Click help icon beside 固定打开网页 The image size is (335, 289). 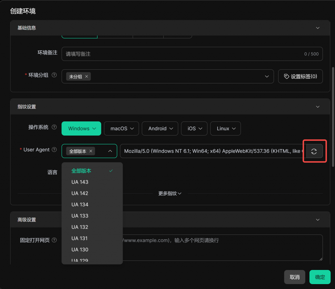pyautogui.click(x=54, y=240)
